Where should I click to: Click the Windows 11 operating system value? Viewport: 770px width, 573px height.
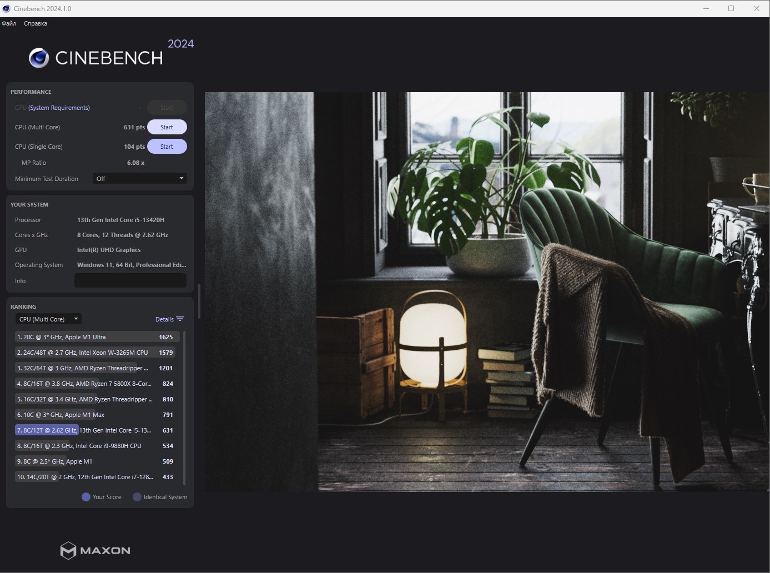point(132,265)
